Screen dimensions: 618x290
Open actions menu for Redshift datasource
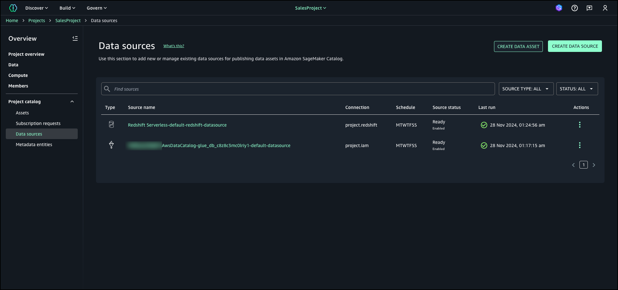click(580, 125)
